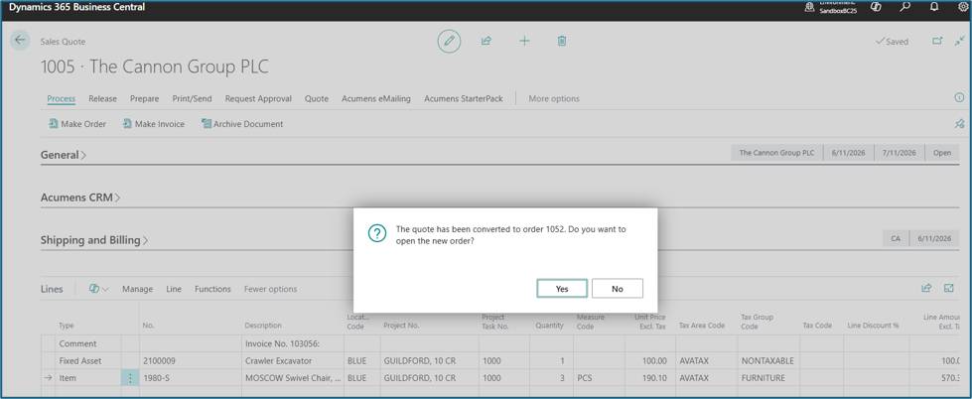Viewport: 972px width, 399px height.
Task: Click the search magnifier icon
Action: click(905, 7)
